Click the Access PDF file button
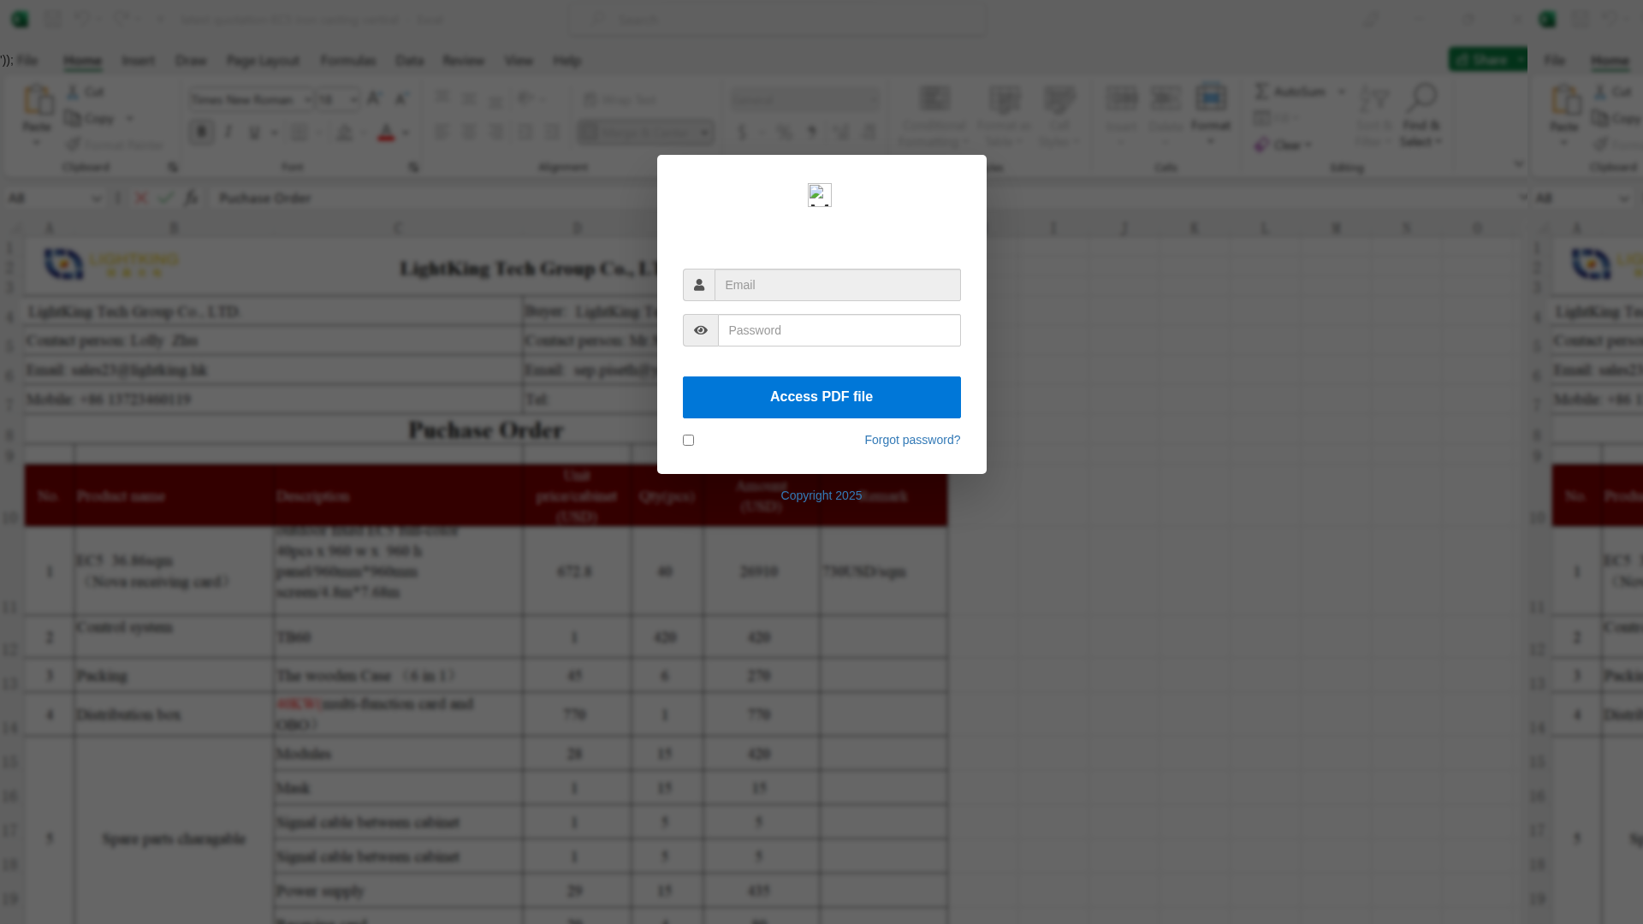This screenshot has width=1643, height=924. click(x=821, y=397)
